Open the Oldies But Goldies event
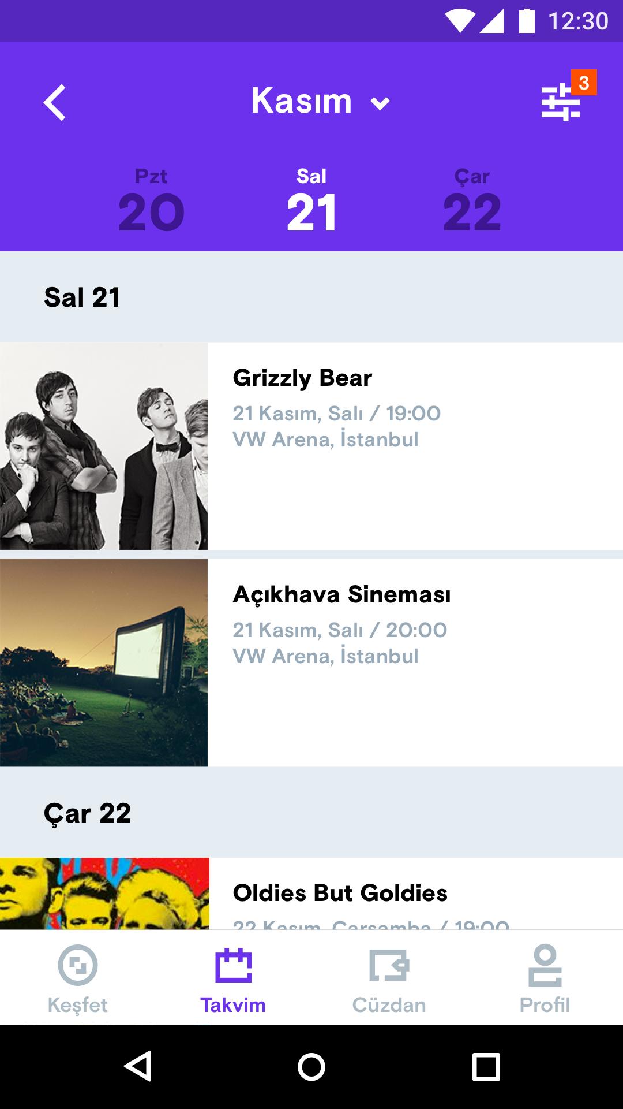Viewport: 623px width, 1109px height. click(x=311, y=893)
